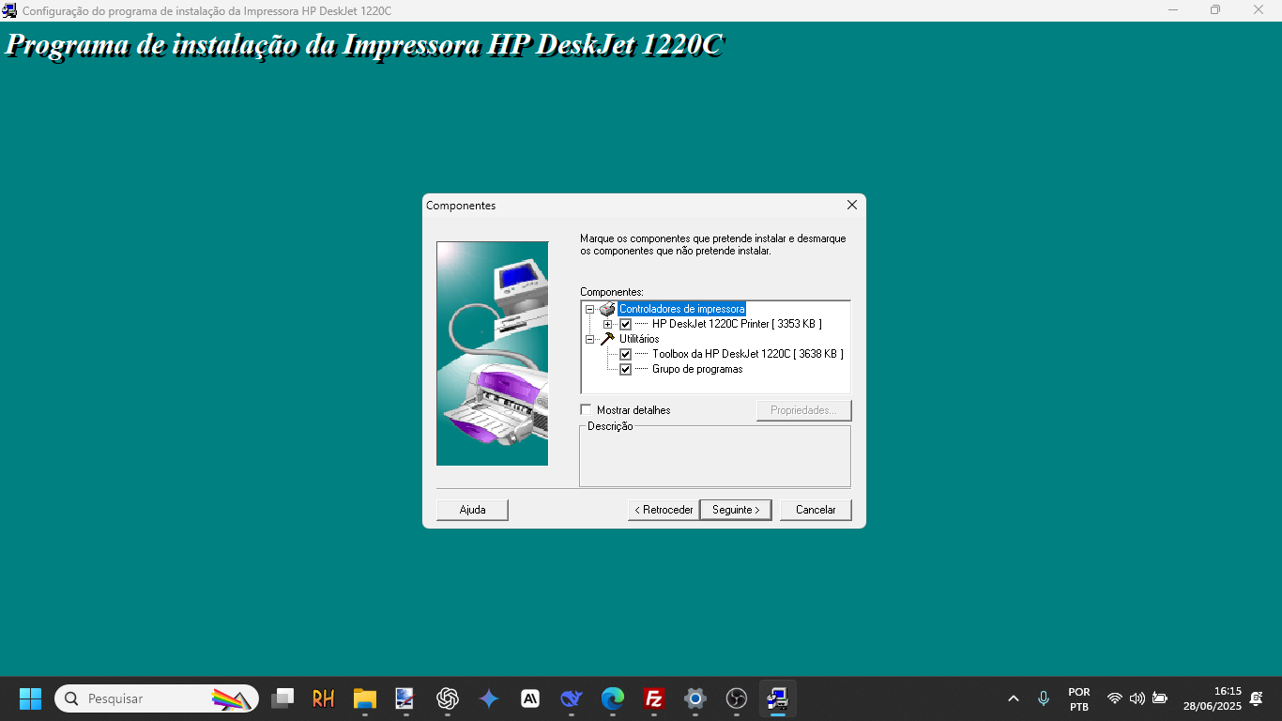The image size is (1282, 721).
Task: Open the Windows Start menu
Action: pyautogui.click(x=30, y=698)
